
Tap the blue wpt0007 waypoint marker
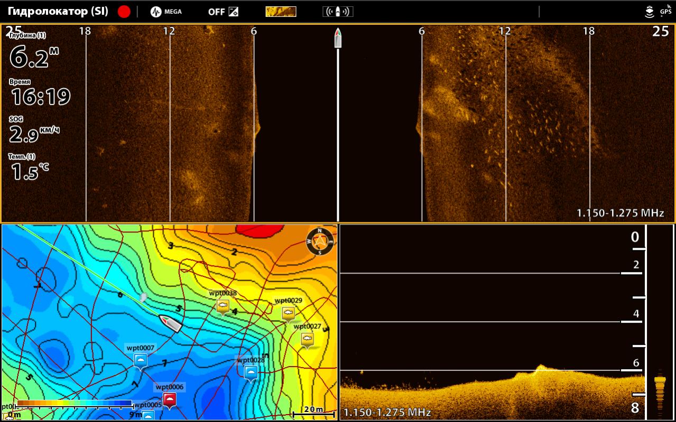(x=140, y=361)
